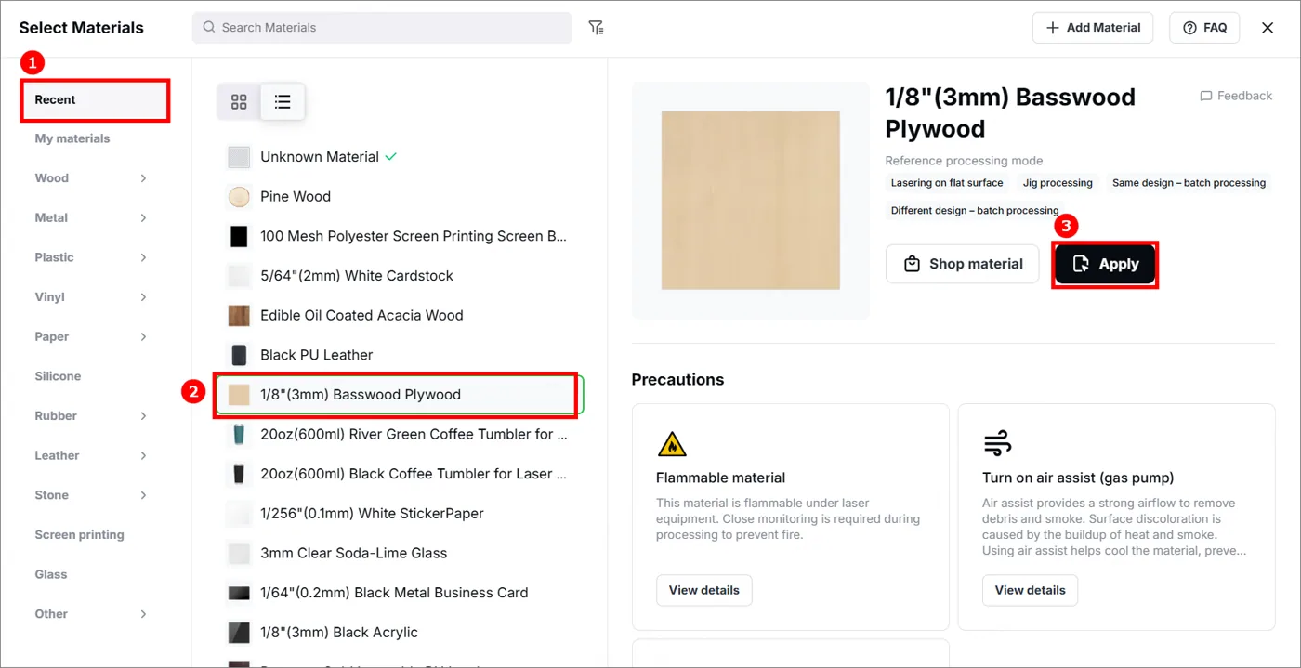Click the River Green Coffee Tumbler icon

pos(239,435)
